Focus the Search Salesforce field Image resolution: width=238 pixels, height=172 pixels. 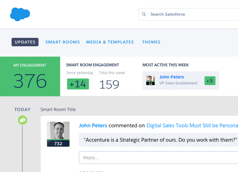188,14
